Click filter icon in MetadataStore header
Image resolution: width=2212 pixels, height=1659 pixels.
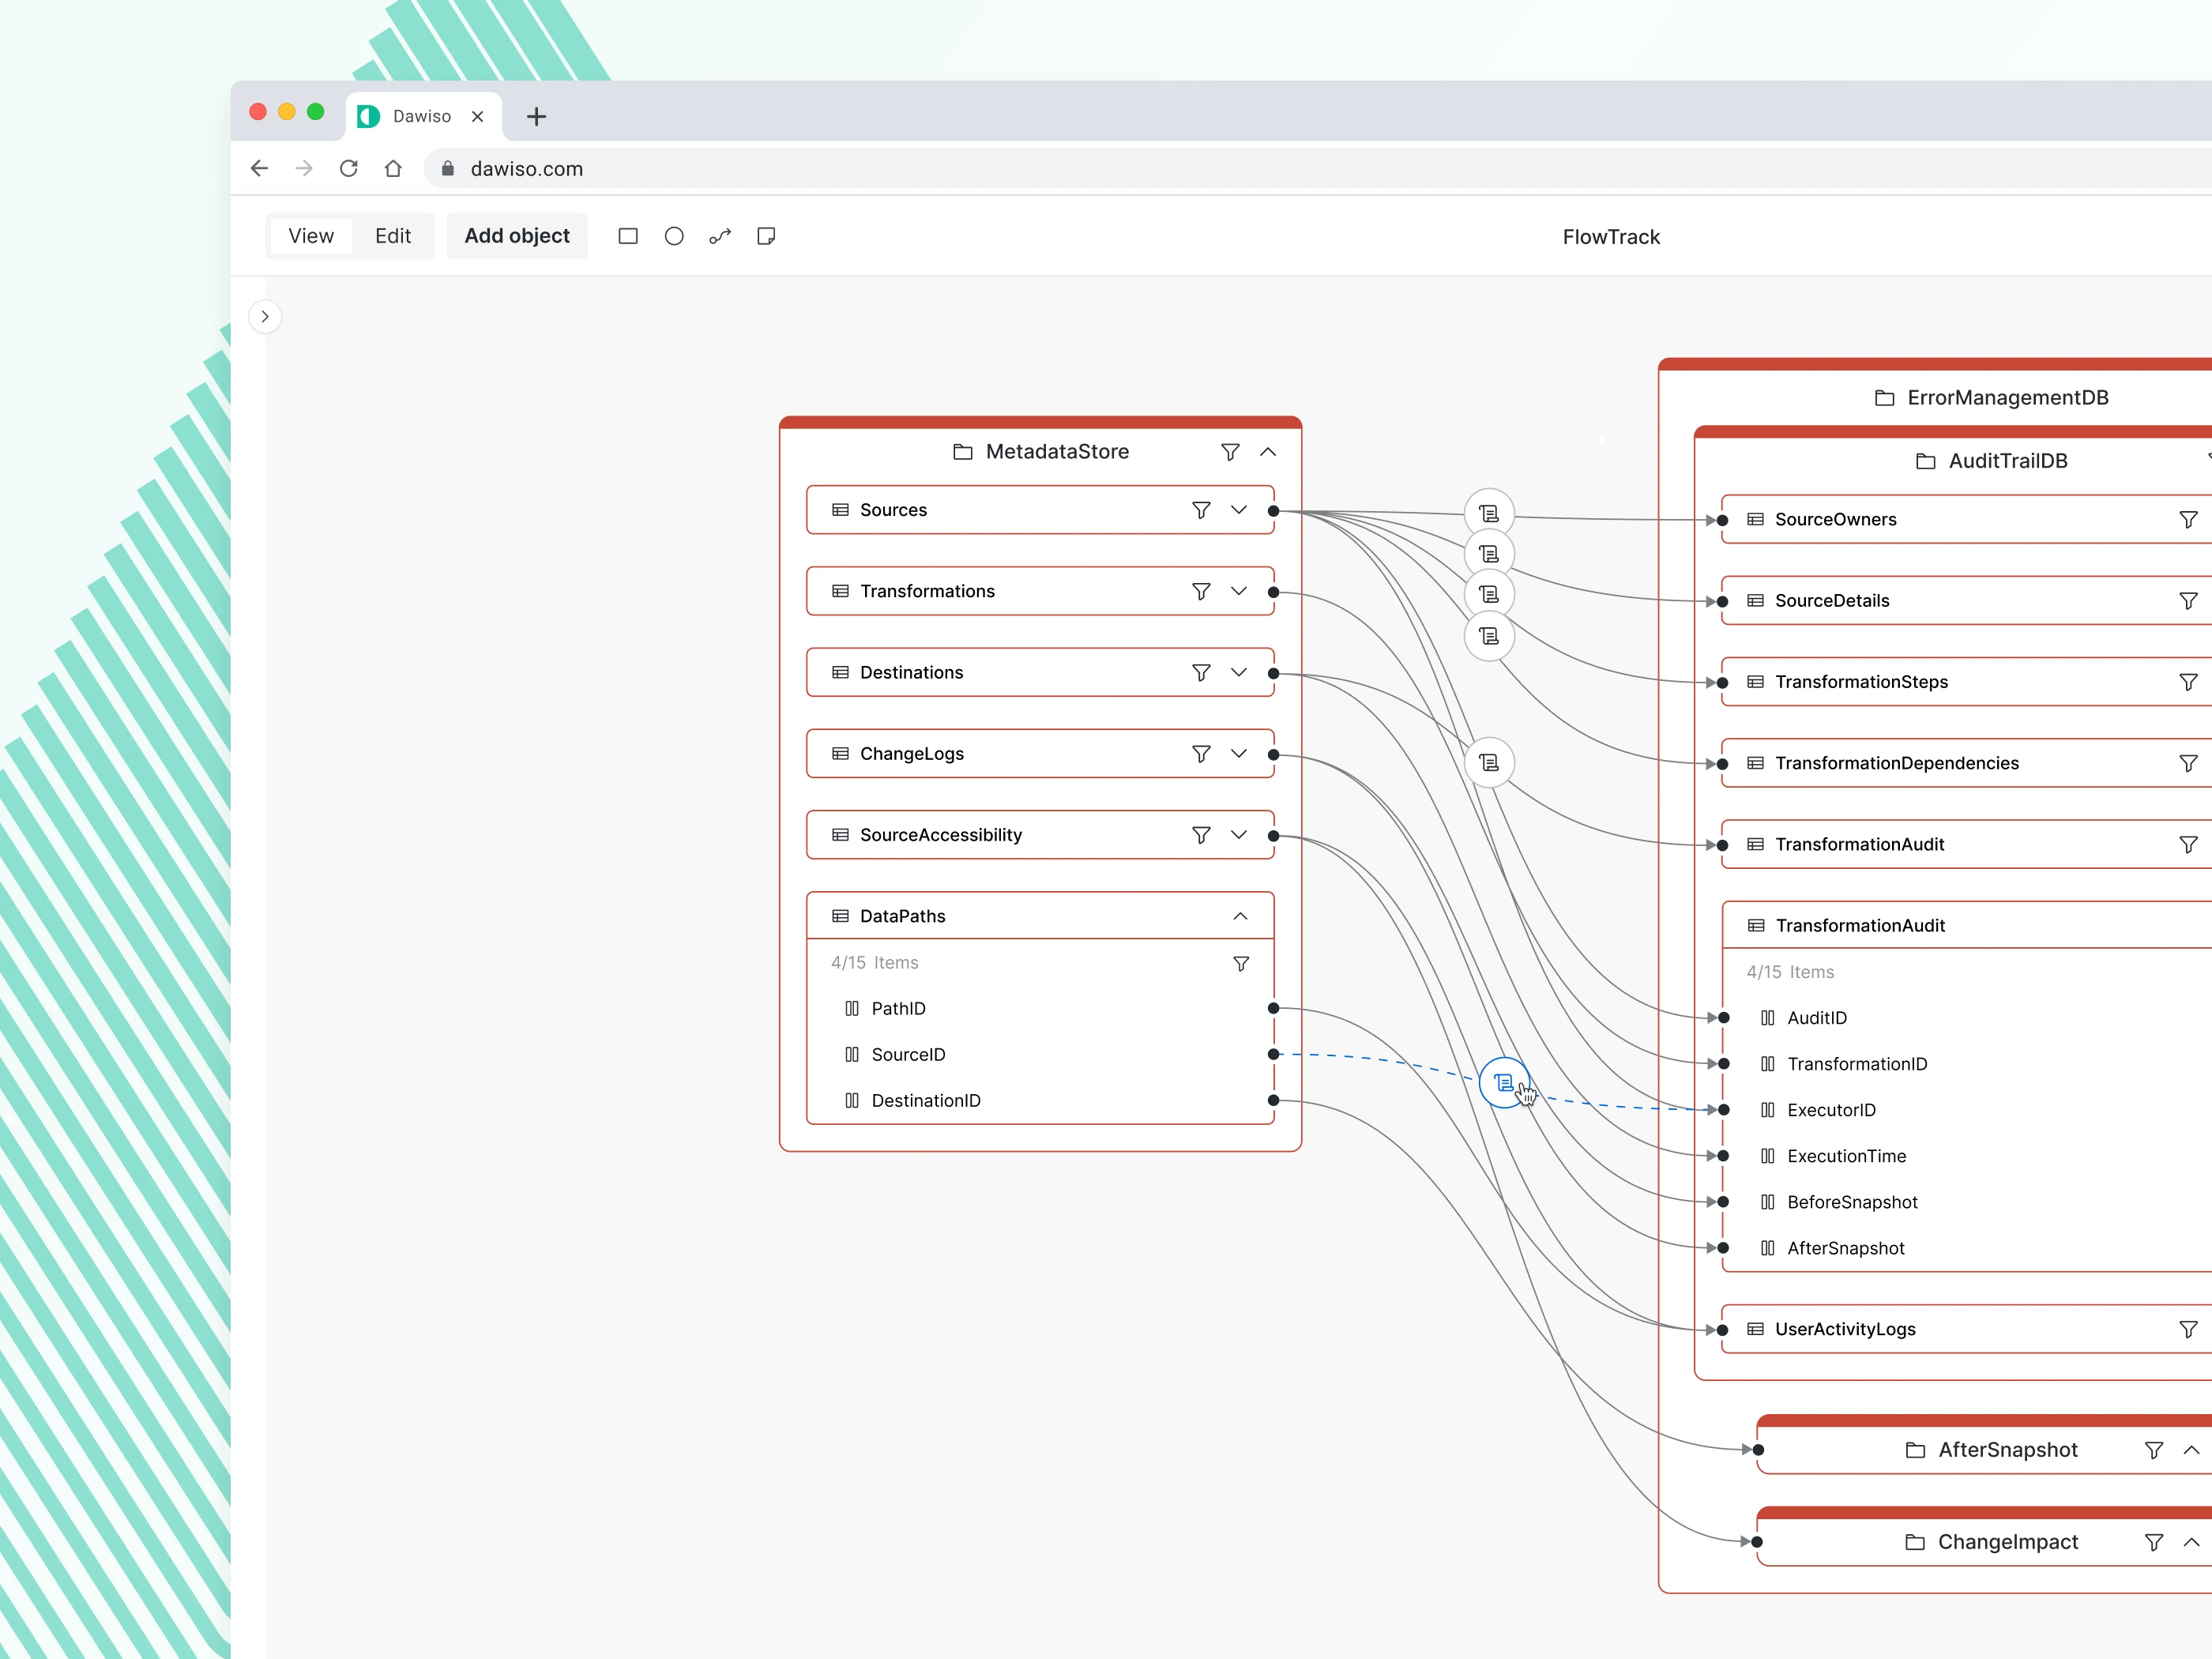point(1230,452)
